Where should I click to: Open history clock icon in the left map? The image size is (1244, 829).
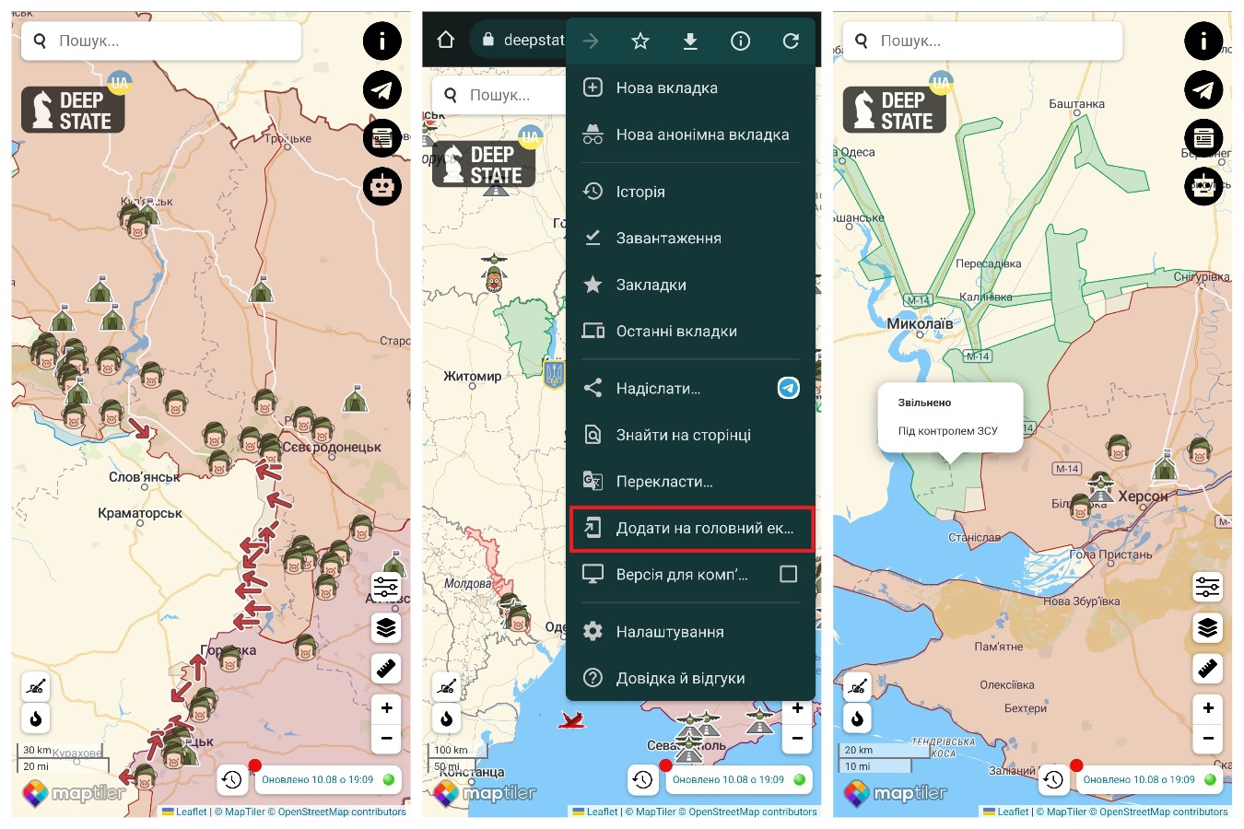coord(232,780)
